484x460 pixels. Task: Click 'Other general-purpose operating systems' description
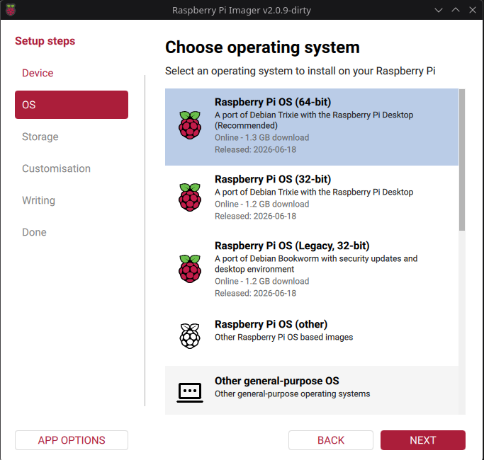[x=293, y=394]
